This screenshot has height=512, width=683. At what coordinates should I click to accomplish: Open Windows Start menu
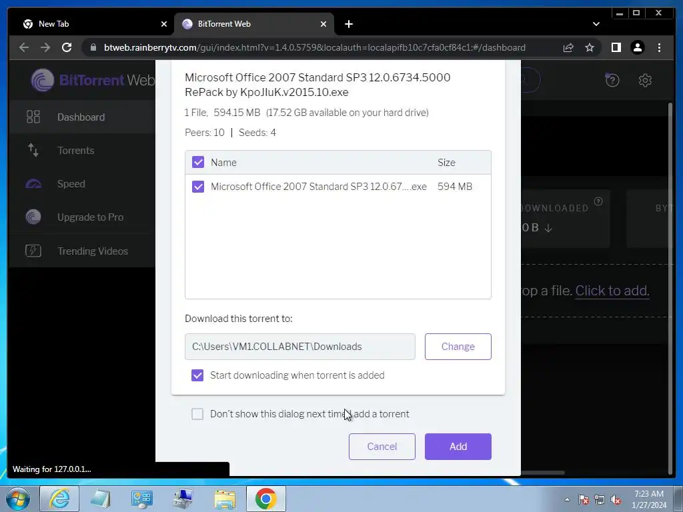click(x=17, y=499)
